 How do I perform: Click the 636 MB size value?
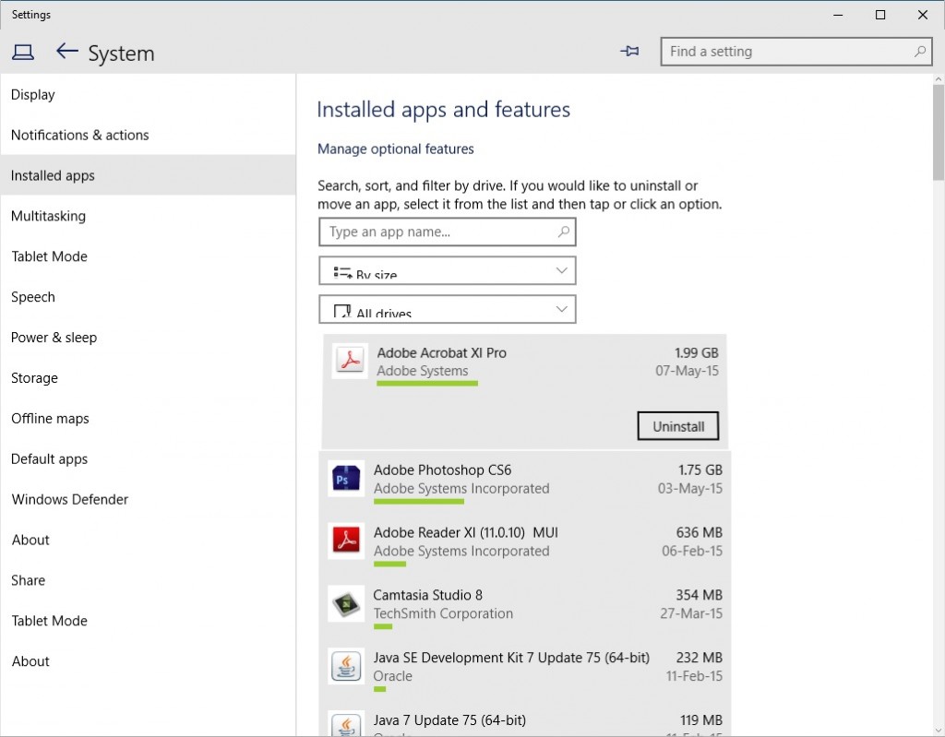point(700,533)
